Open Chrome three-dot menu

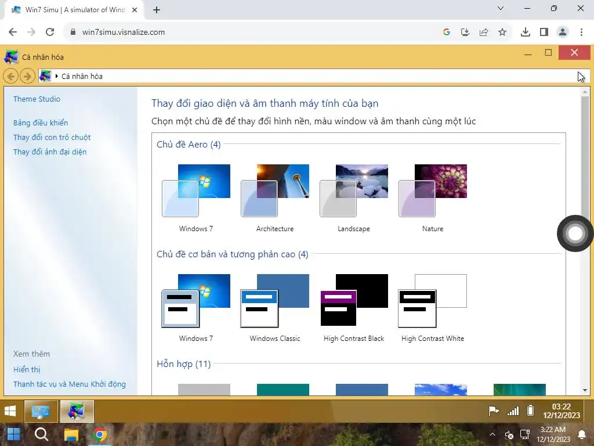tap(581, 32)
